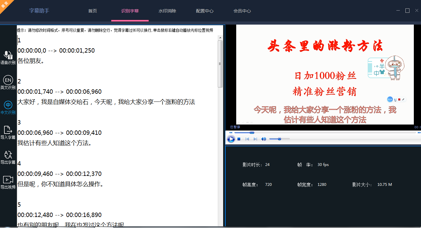Click the video preview frame
This screenshot has width=421, height=231.
(x=325, y=75)
